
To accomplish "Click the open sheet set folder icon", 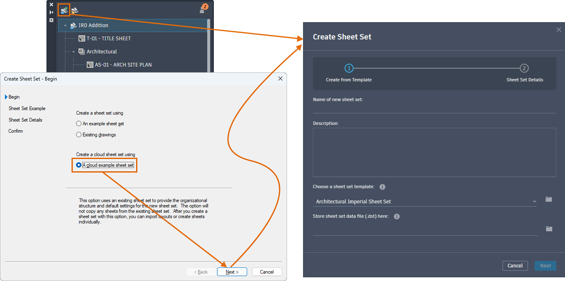I will click(74, 10).
